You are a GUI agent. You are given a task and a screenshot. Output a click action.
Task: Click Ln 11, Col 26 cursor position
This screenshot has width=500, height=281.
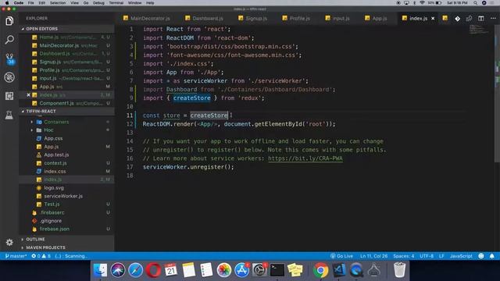click(373, 256)
